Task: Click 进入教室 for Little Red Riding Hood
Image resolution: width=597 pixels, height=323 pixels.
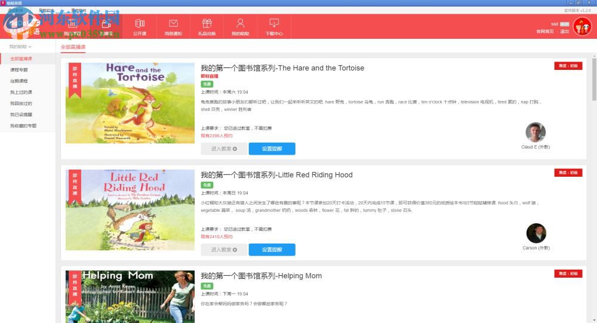Action: click(224, 250)
